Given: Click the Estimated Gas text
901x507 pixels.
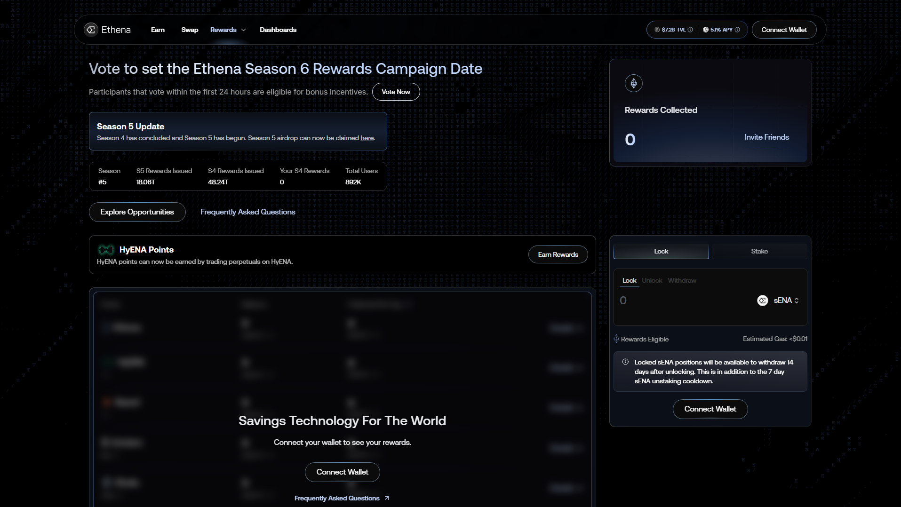Looking at the screenshot, I should [775, 339].
